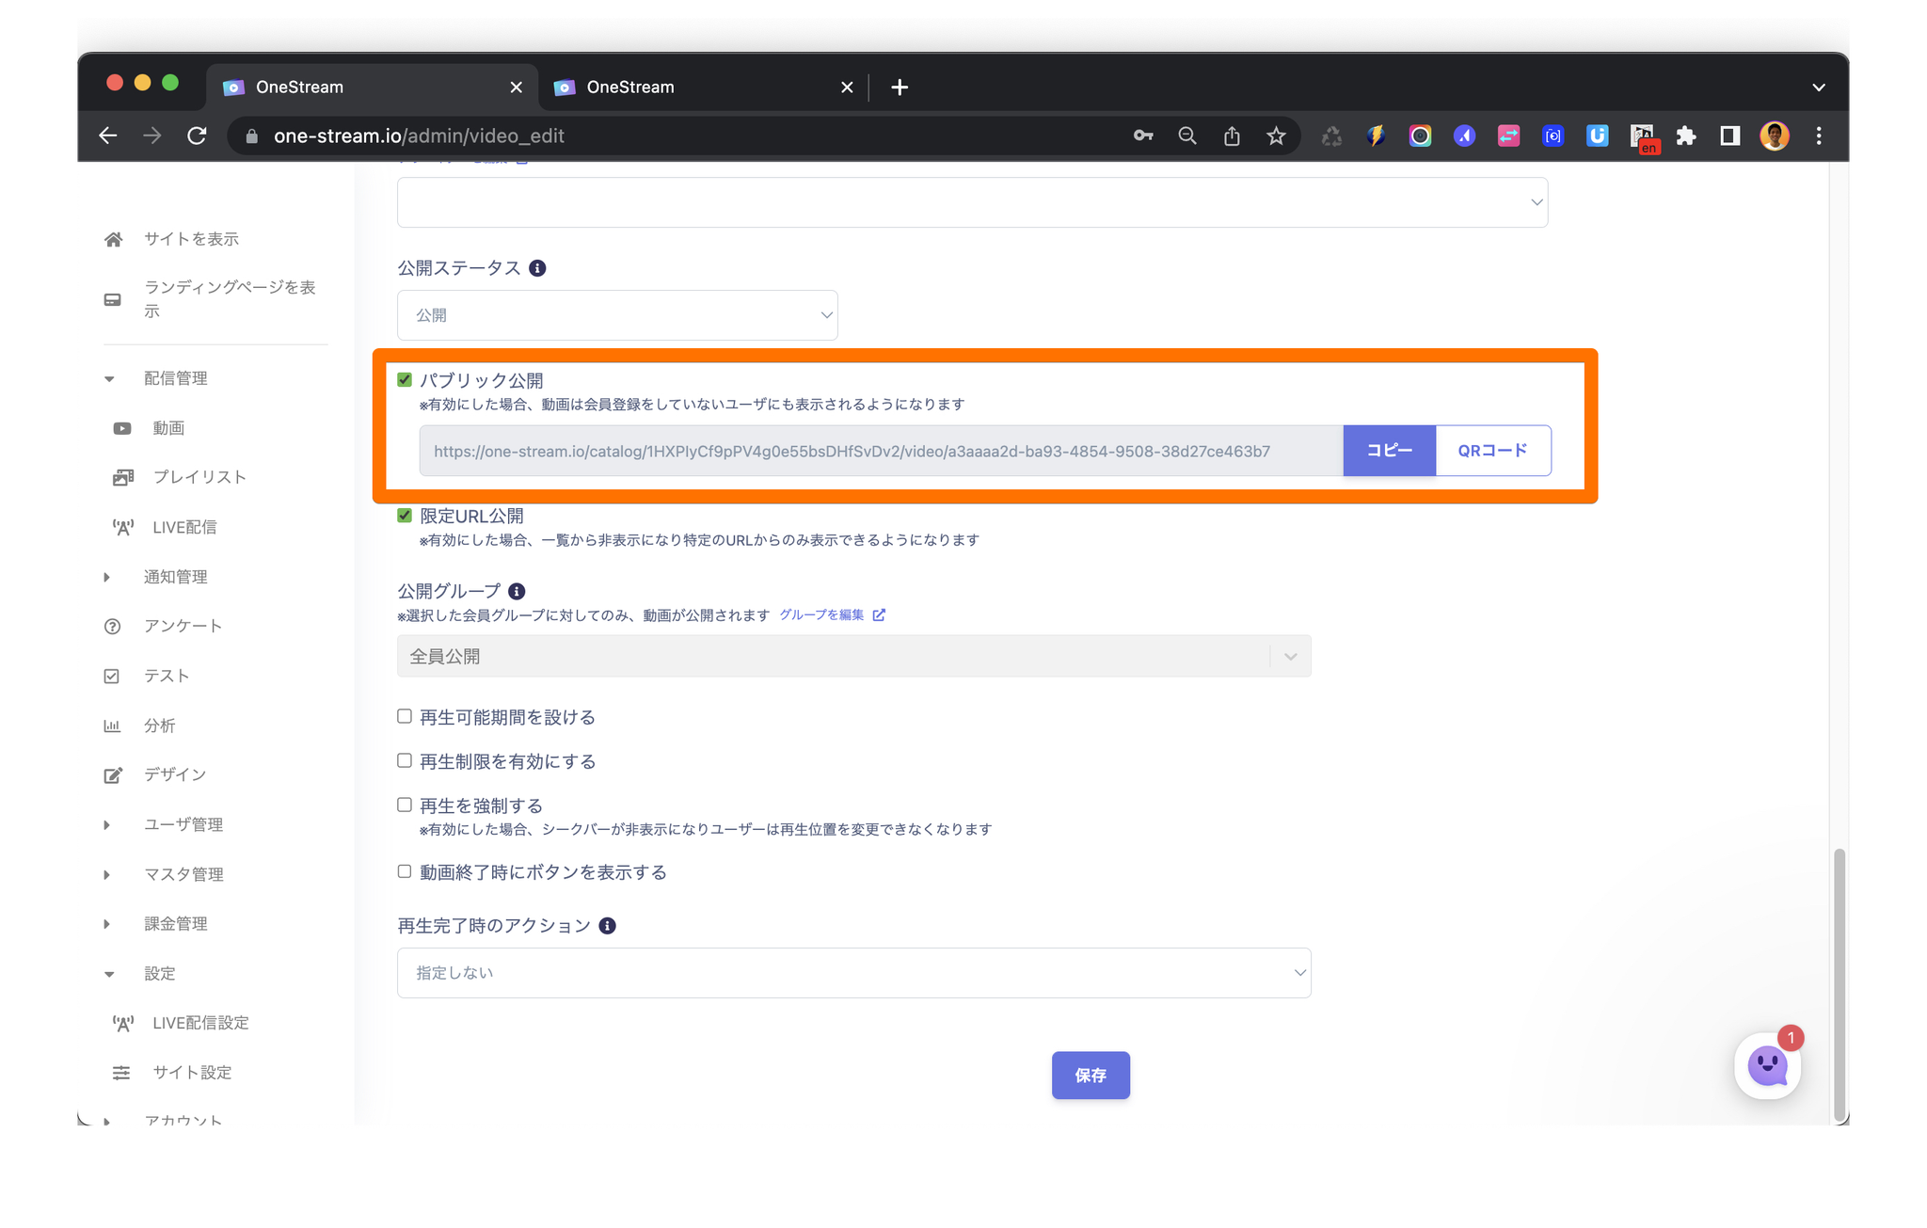Click the info icon next to 公開グループ
The image size is (1927, 1228).
click(x=517, y=591)
